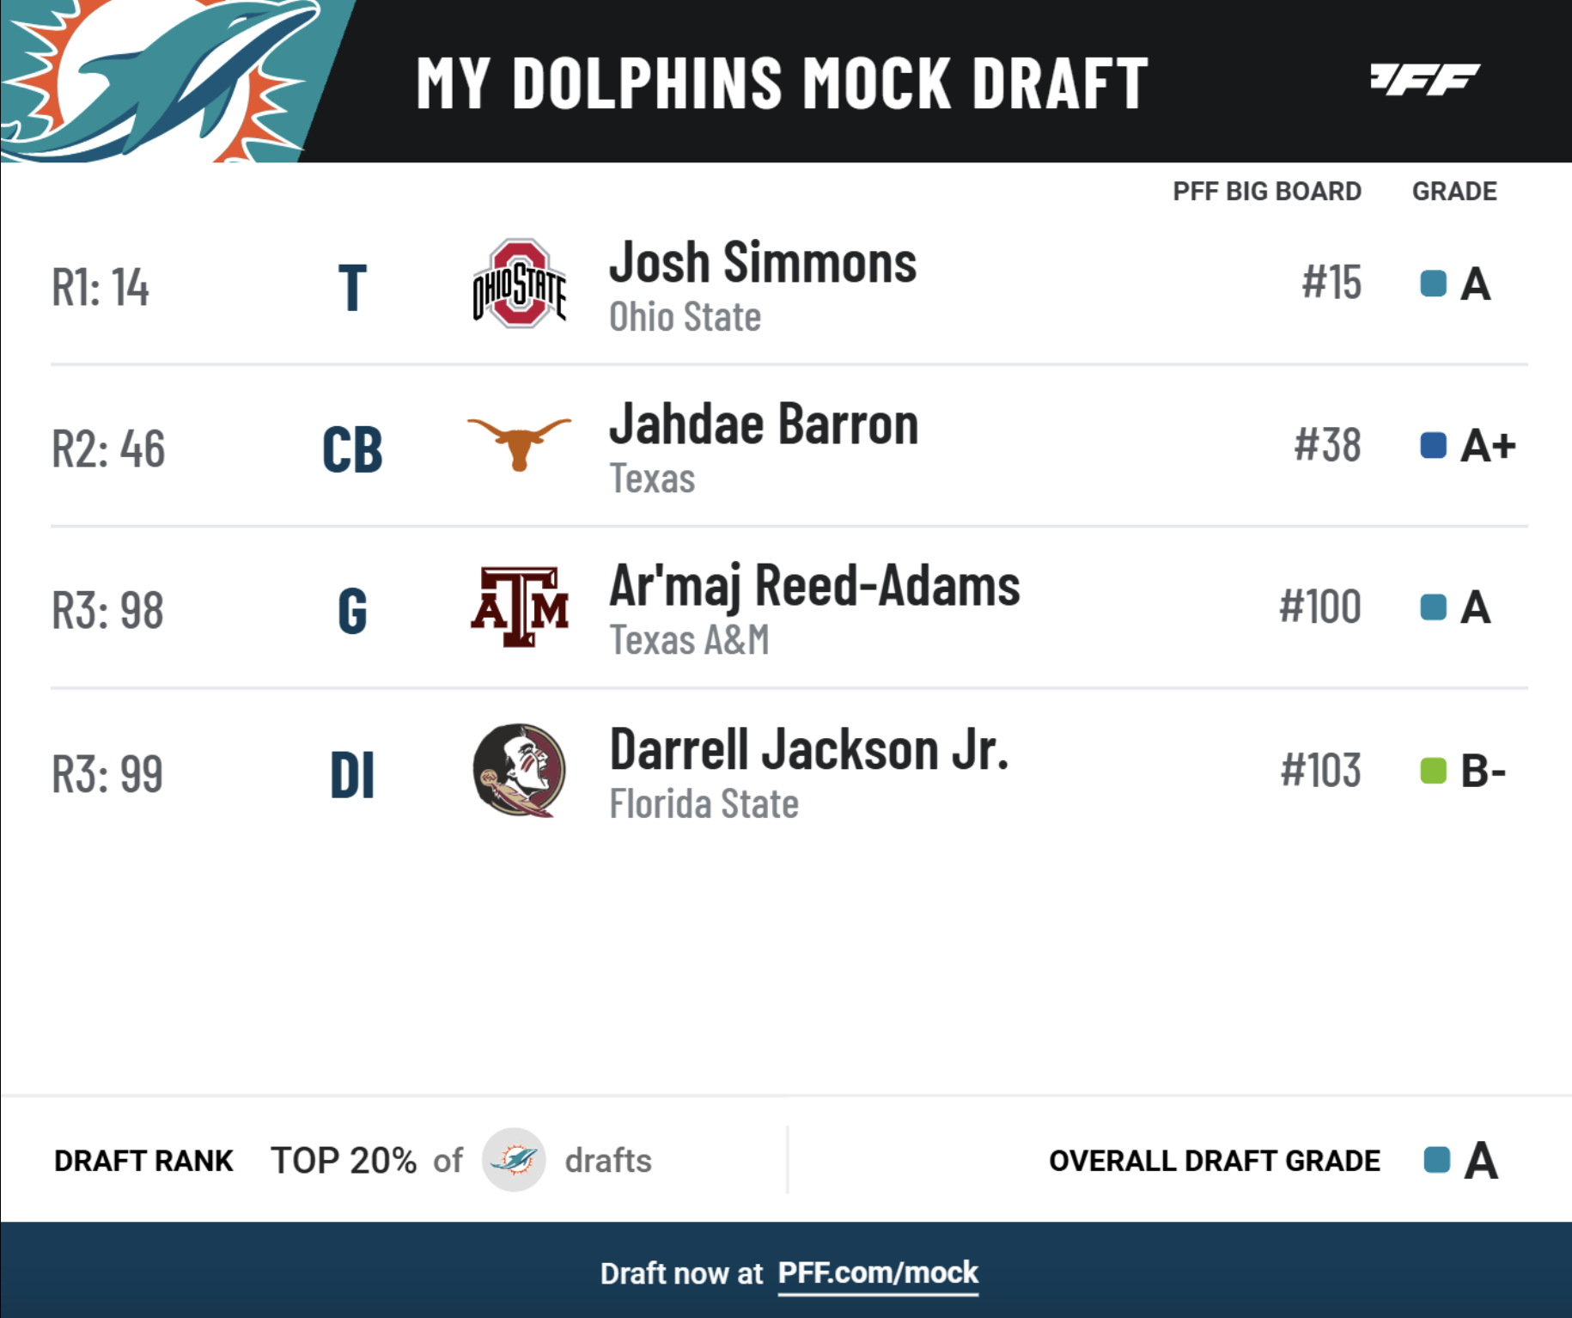Click the small Dolphins icon in draft rank
Viewport: 1572px width, 1318px height.
tap(514, 1160)
